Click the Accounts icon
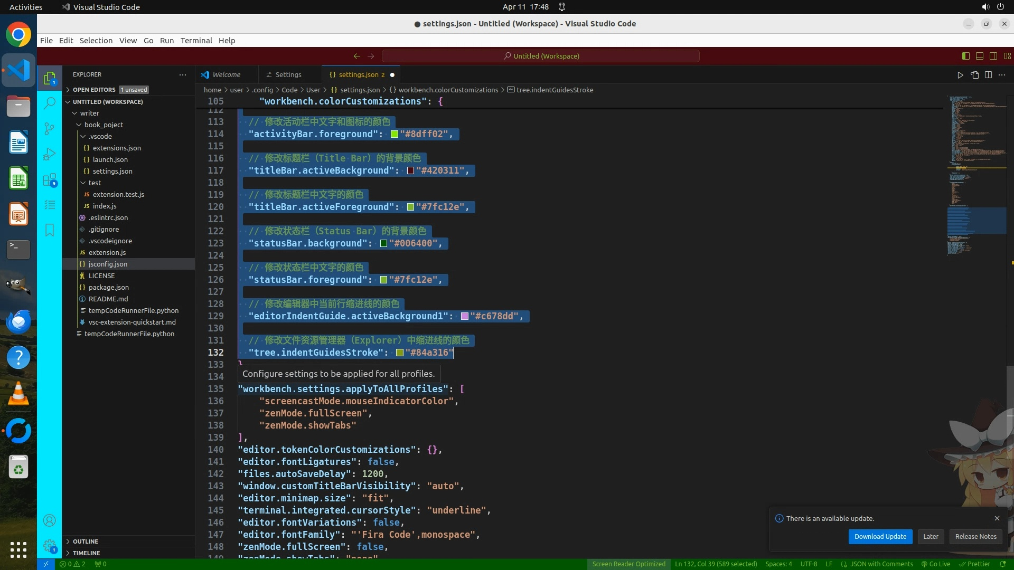The height and width of the screenshot is (570, 1014). (x=50, y=521)
